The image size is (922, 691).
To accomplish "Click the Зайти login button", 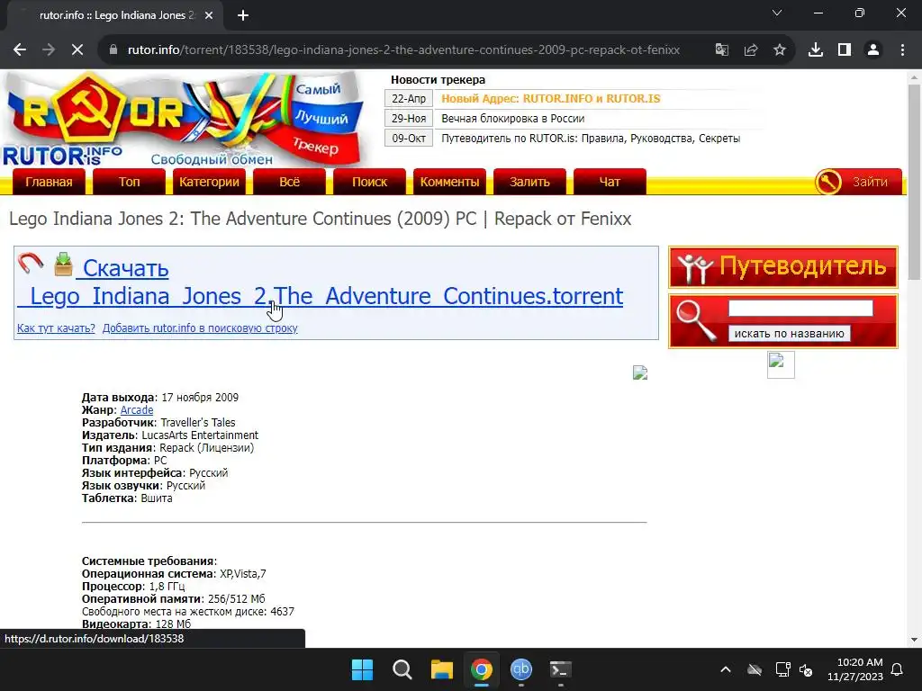I will click(x=858, y=182).
